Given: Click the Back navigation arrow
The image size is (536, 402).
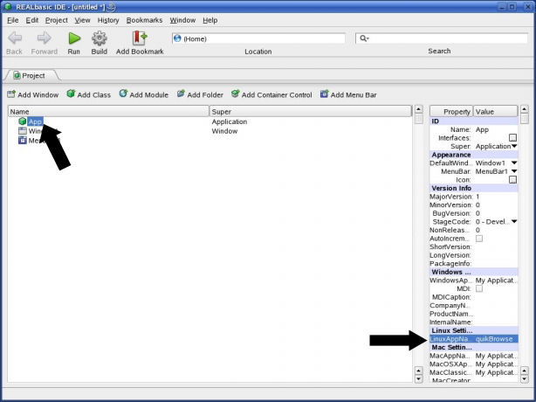Looking at the screenshot, I should point(14,38).
